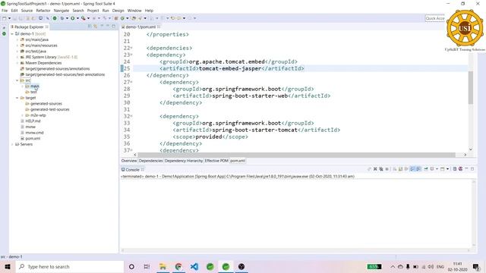
Task: Fold the dependency block at line 27
Action: click(131, 82)
